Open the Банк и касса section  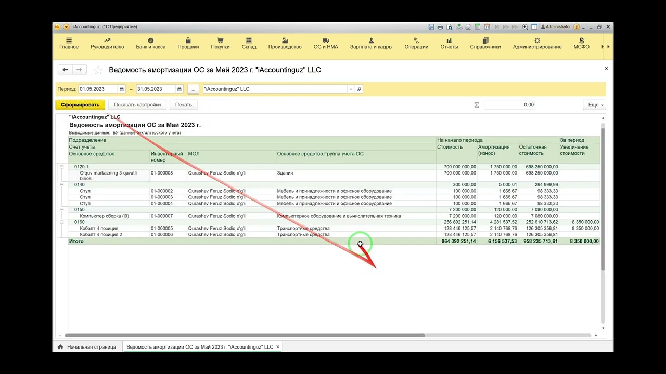(x=151, y=44)
